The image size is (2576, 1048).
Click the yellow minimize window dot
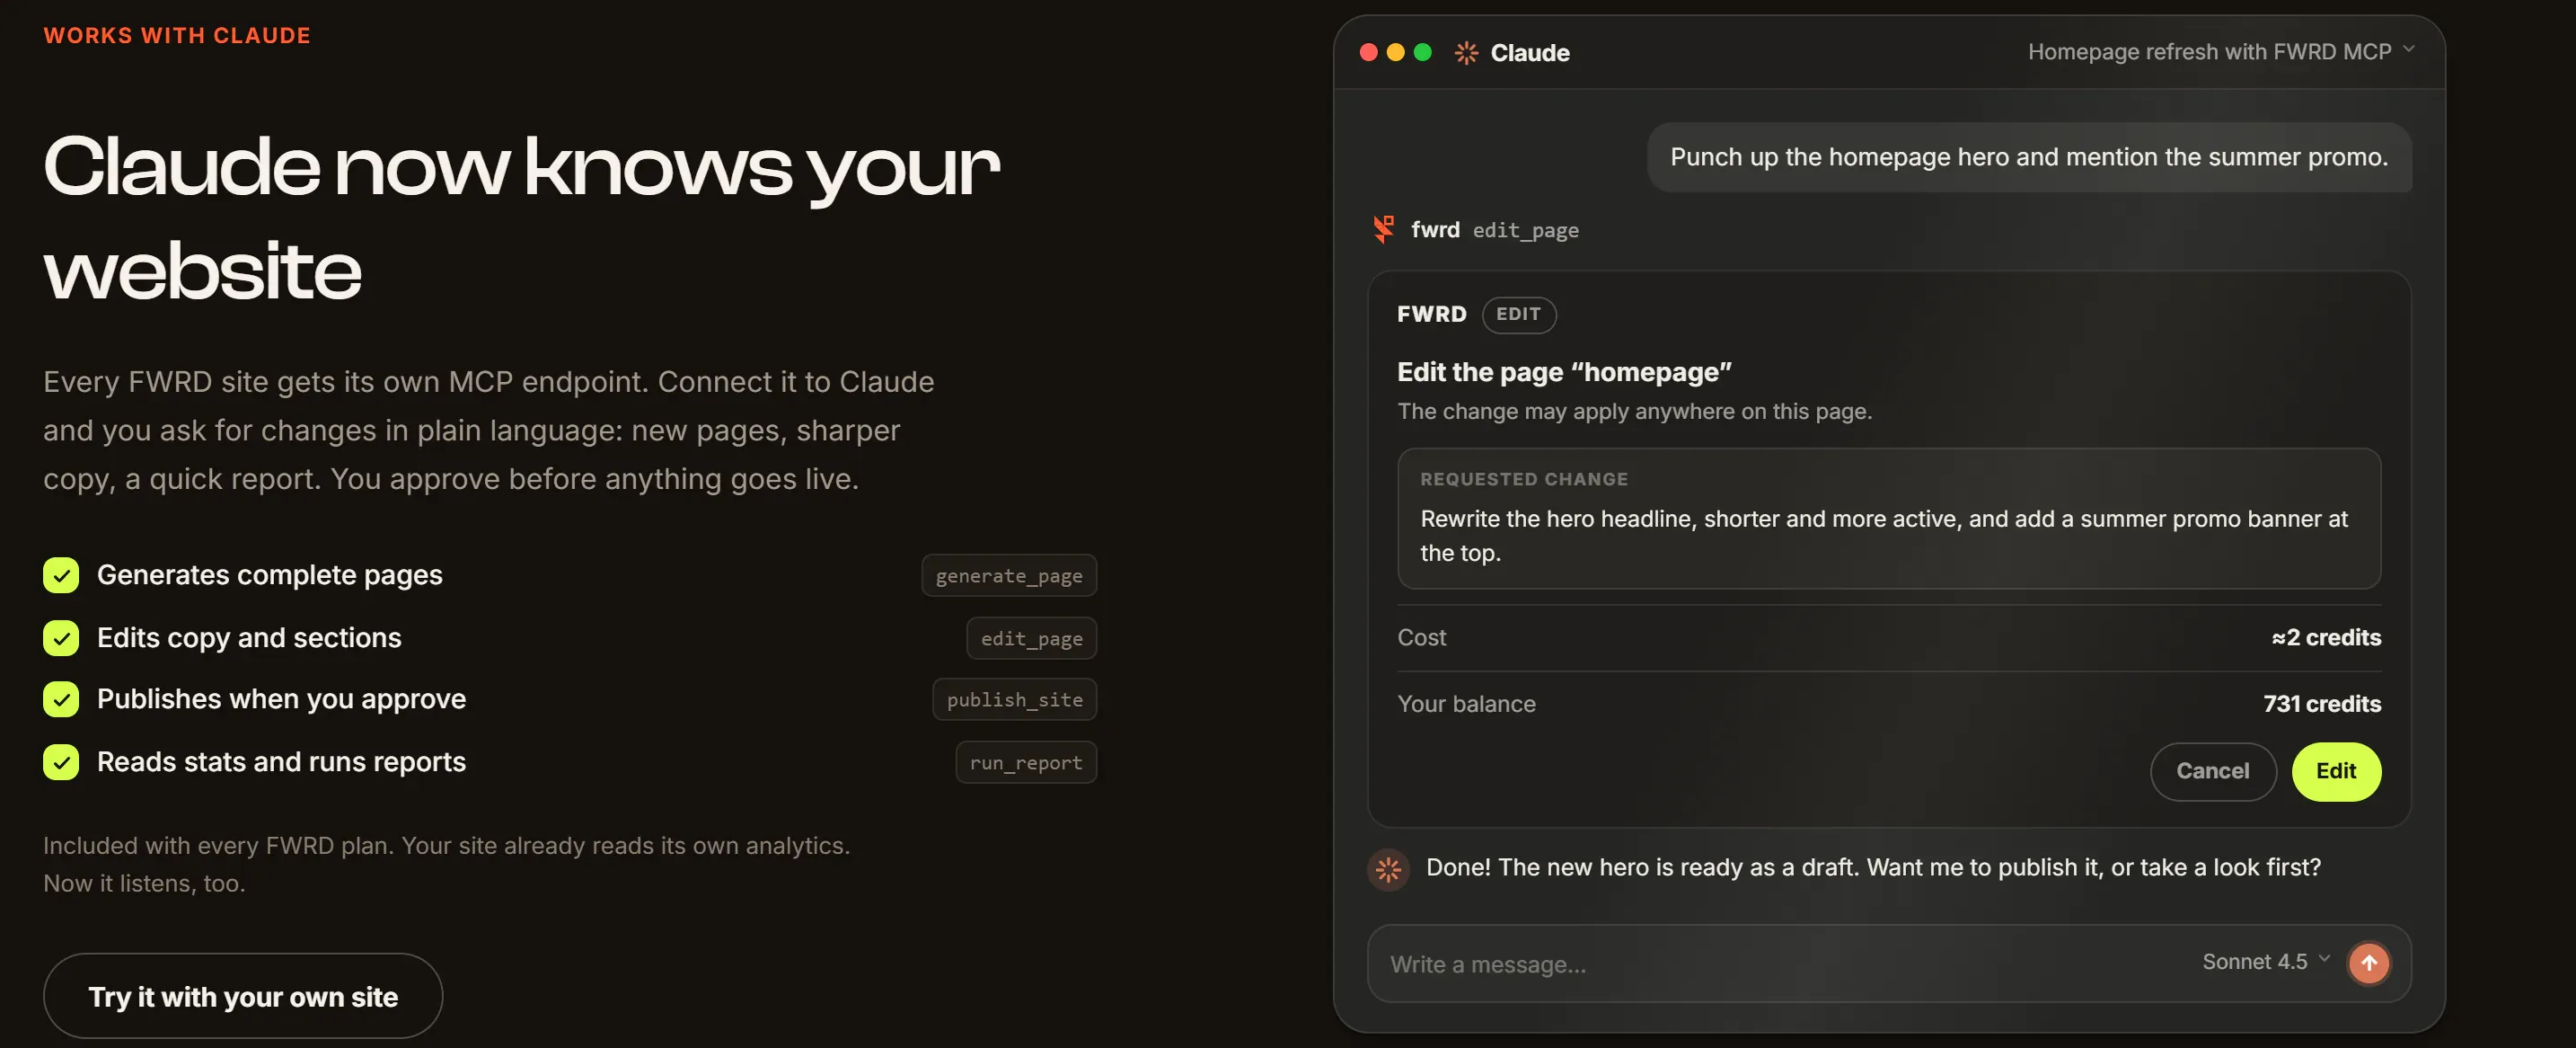point(1396,52)
